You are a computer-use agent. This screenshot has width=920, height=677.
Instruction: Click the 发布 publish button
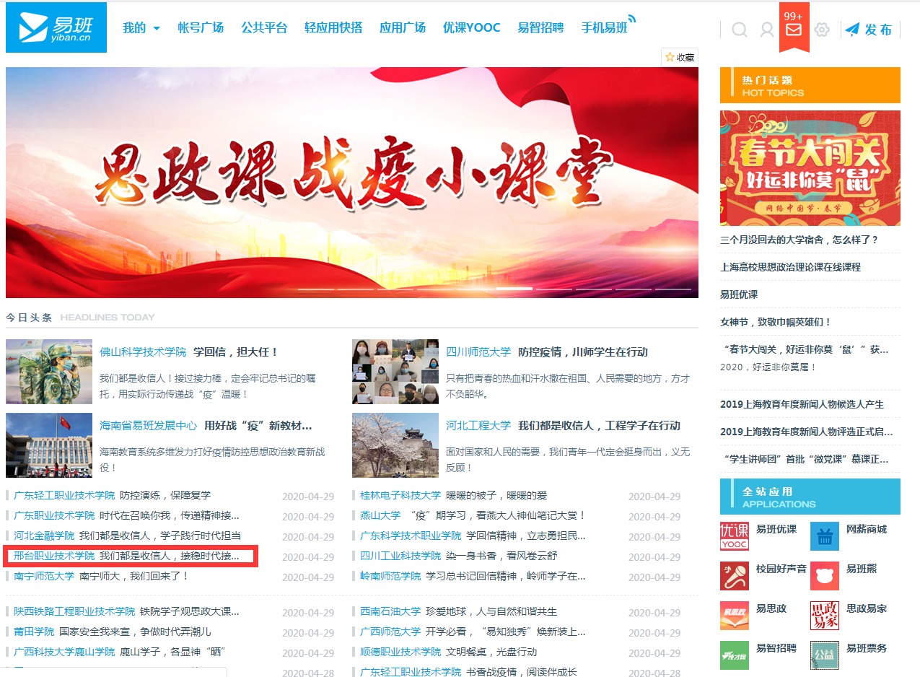[x=869, y=30]
